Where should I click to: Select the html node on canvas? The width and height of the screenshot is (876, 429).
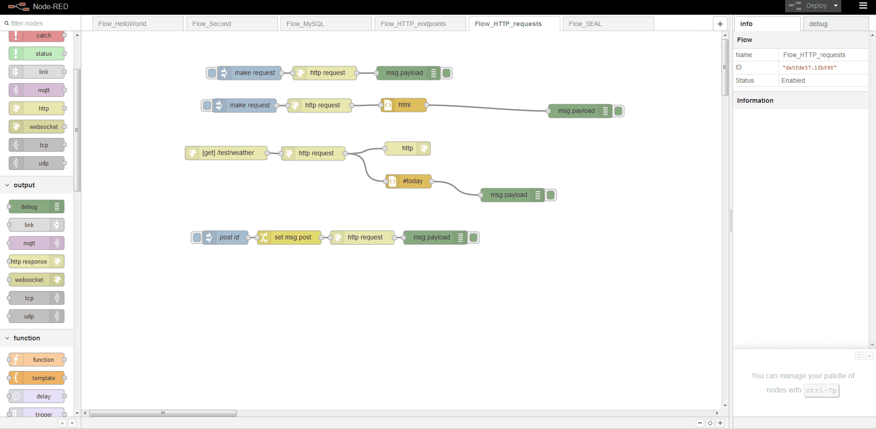point(404,105)
